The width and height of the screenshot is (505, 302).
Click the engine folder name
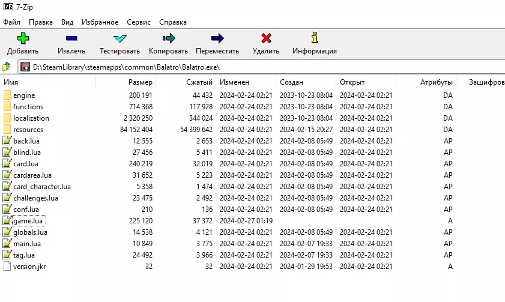click(24, 95)
